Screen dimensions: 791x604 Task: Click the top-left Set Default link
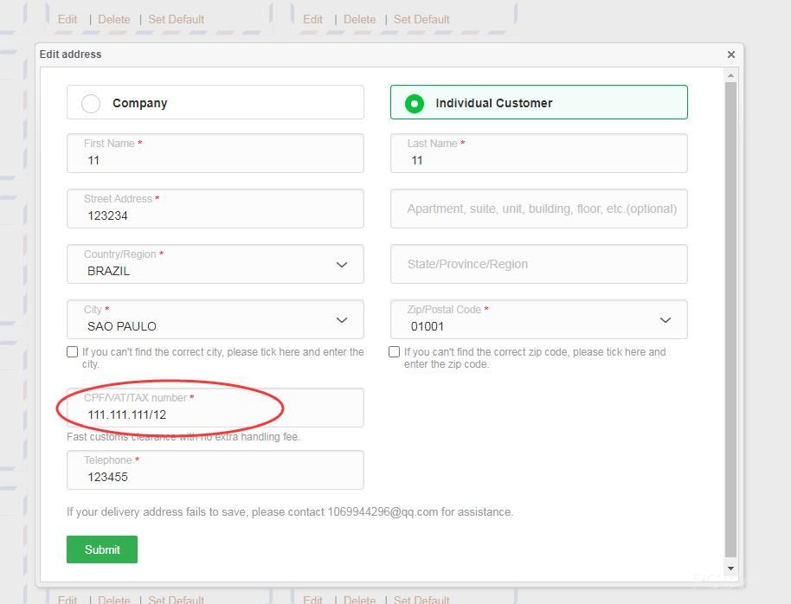[x=176, y=19]
